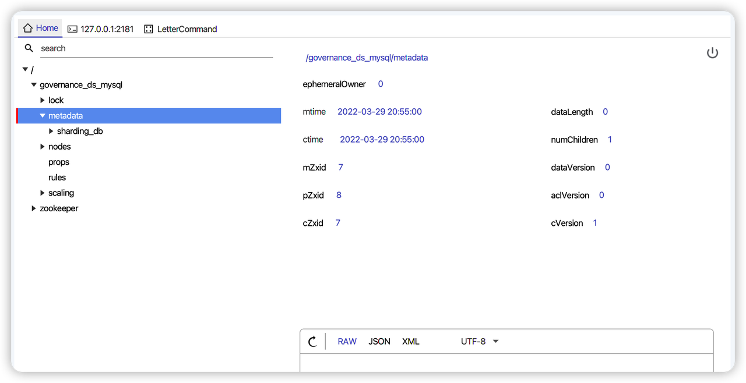
Task: Click the dataLength label
Action: coord(572,112)
